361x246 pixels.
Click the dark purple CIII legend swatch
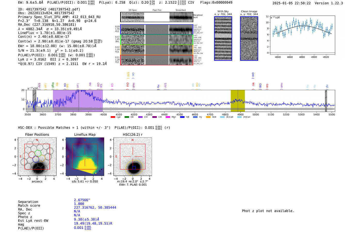point(154,117)
